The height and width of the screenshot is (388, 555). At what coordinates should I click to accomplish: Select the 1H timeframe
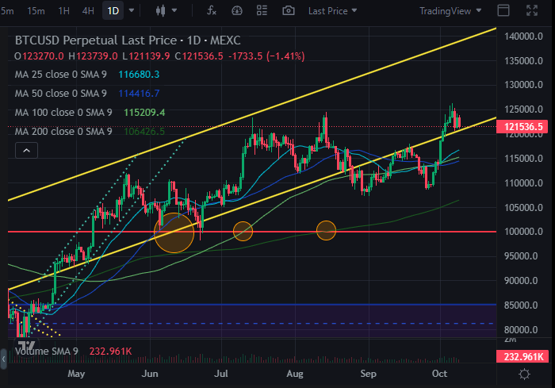click(64, 10)
